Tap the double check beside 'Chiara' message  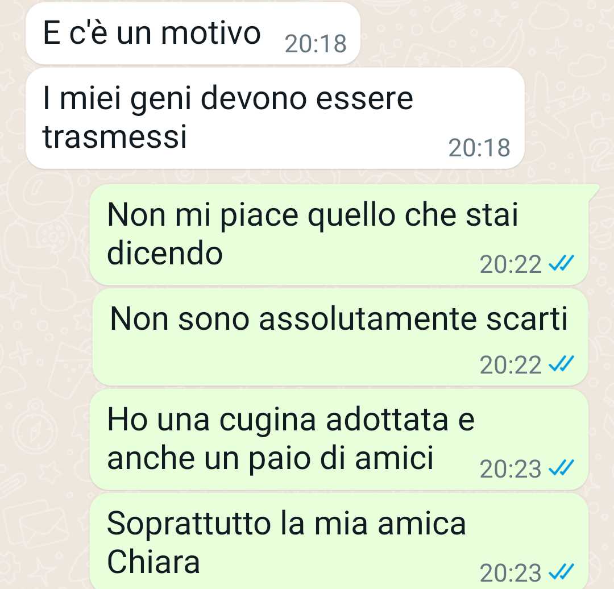(561, 572)
